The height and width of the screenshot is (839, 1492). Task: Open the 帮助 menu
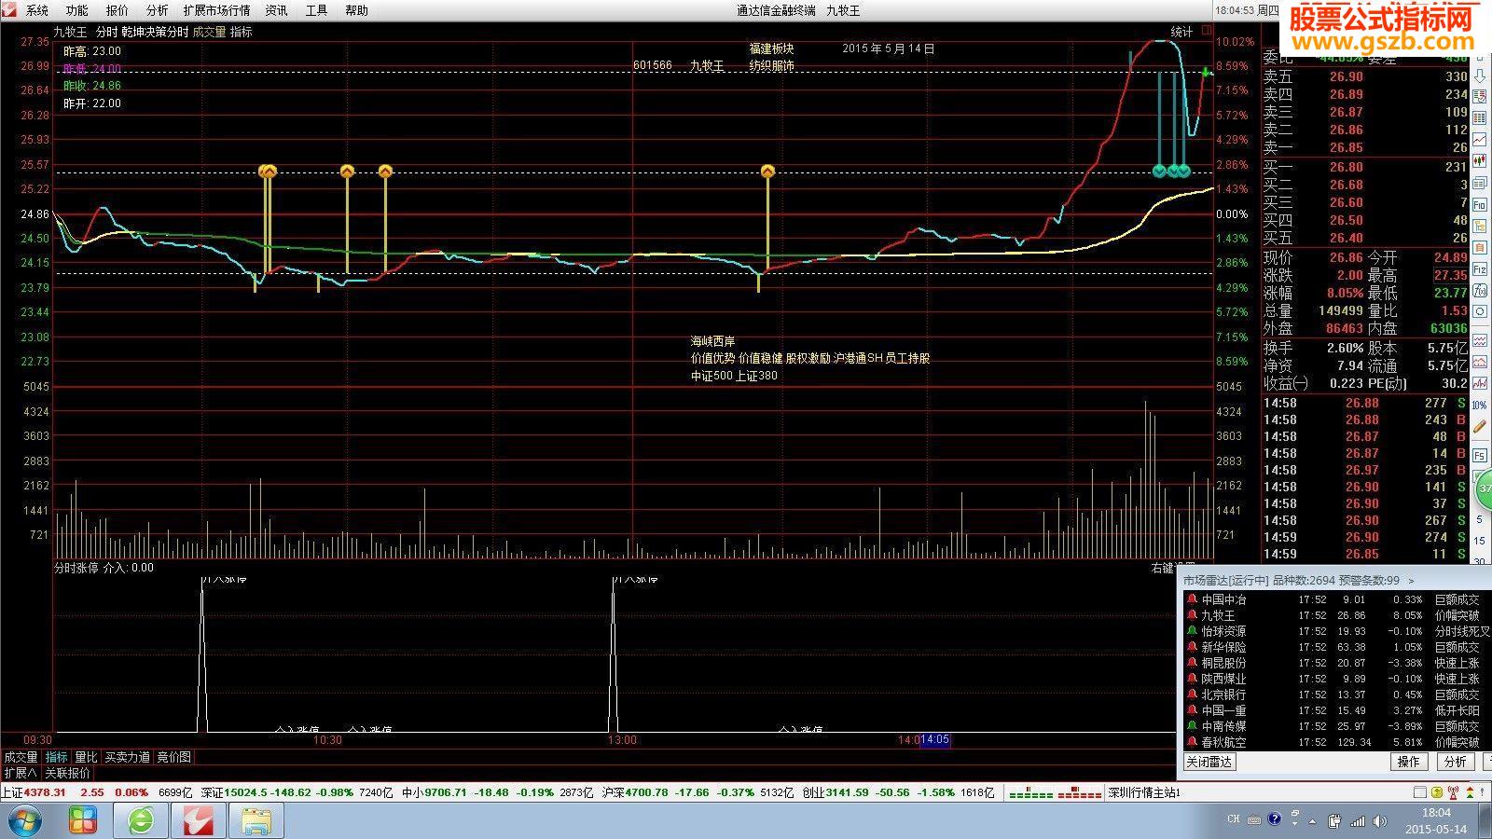click(356, 10)
